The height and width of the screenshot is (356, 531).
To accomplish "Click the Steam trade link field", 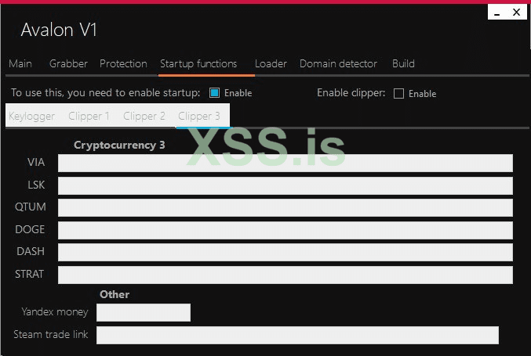I will pos(297,335).
